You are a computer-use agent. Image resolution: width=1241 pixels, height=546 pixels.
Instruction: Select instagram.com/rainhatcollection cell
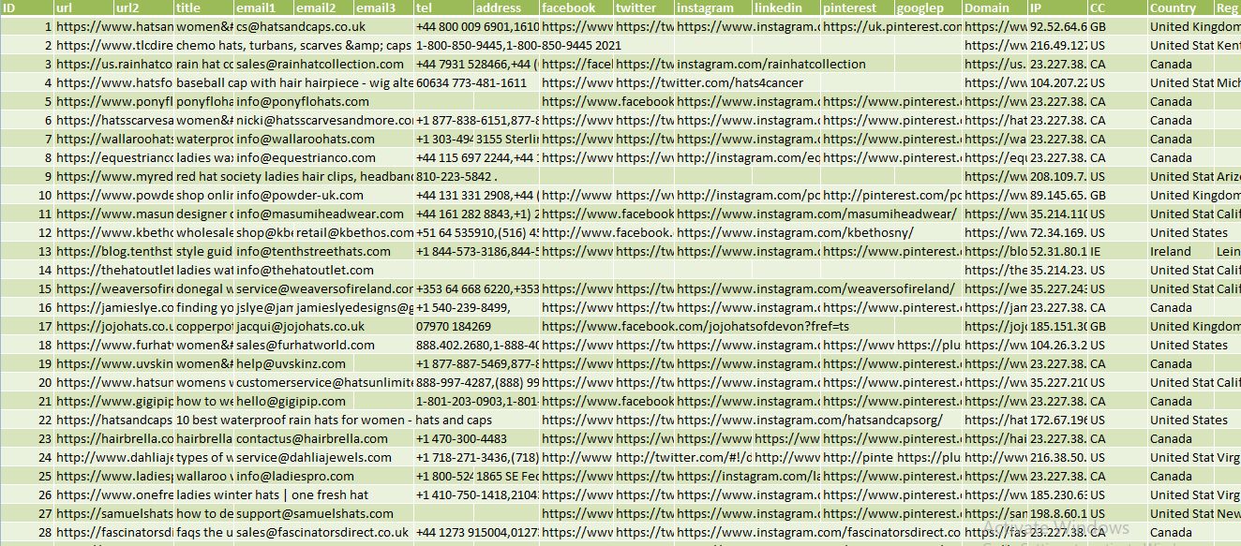(x=771, y=64)
